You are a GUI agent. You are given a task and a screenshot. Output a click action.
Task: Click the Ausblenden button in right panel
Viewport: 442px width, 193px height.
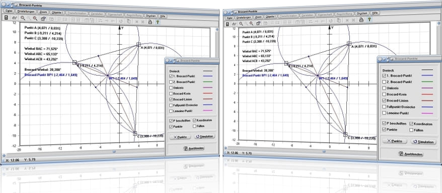tap(412, 154)
